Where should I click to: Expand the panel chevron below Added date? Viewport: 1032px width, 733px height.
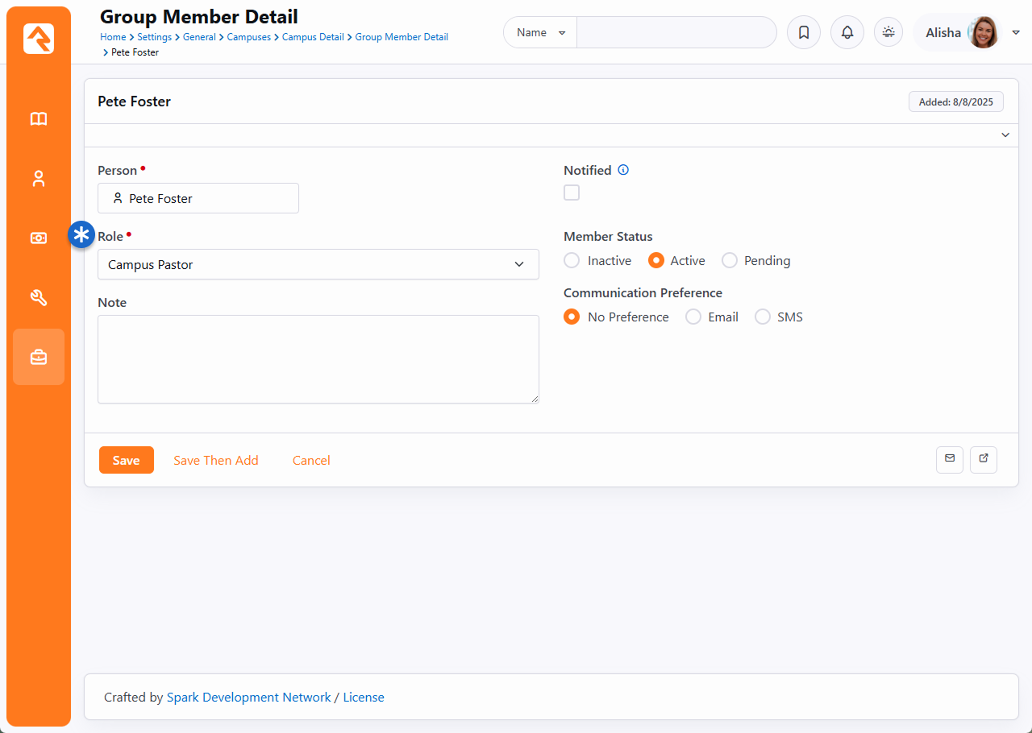click(x=1005, y=135)
